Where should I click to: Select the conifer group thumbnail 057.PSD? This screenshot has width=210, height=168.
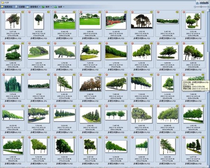pos(13,84)
